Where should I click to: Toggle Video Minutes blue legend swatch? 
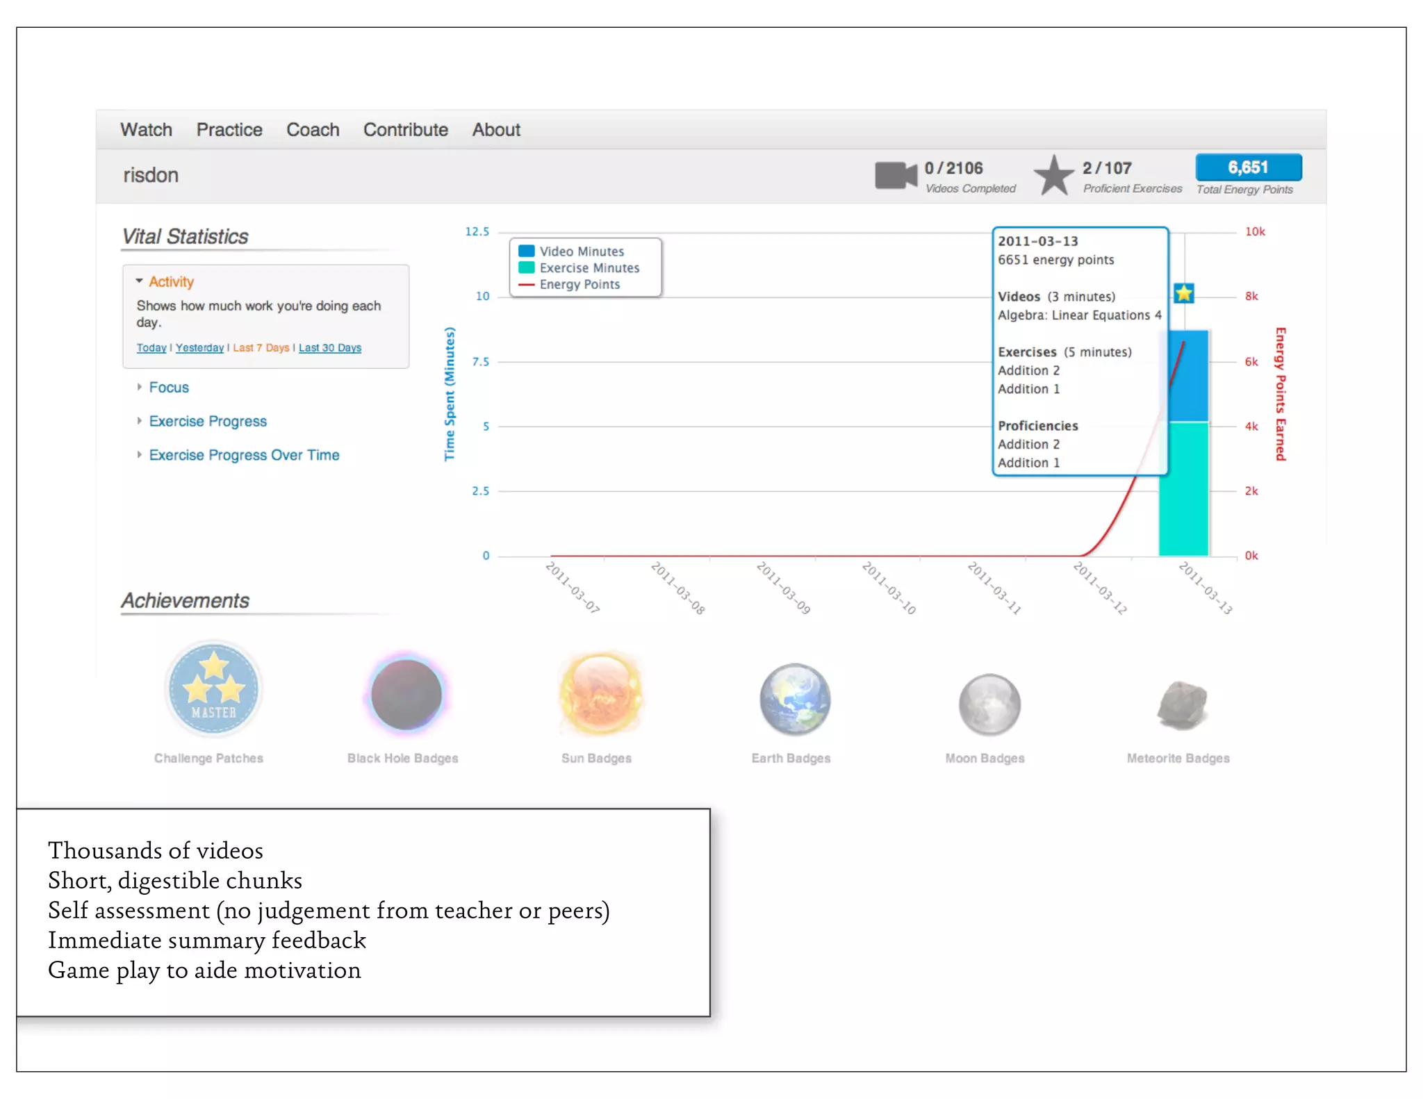coord(527,251)
